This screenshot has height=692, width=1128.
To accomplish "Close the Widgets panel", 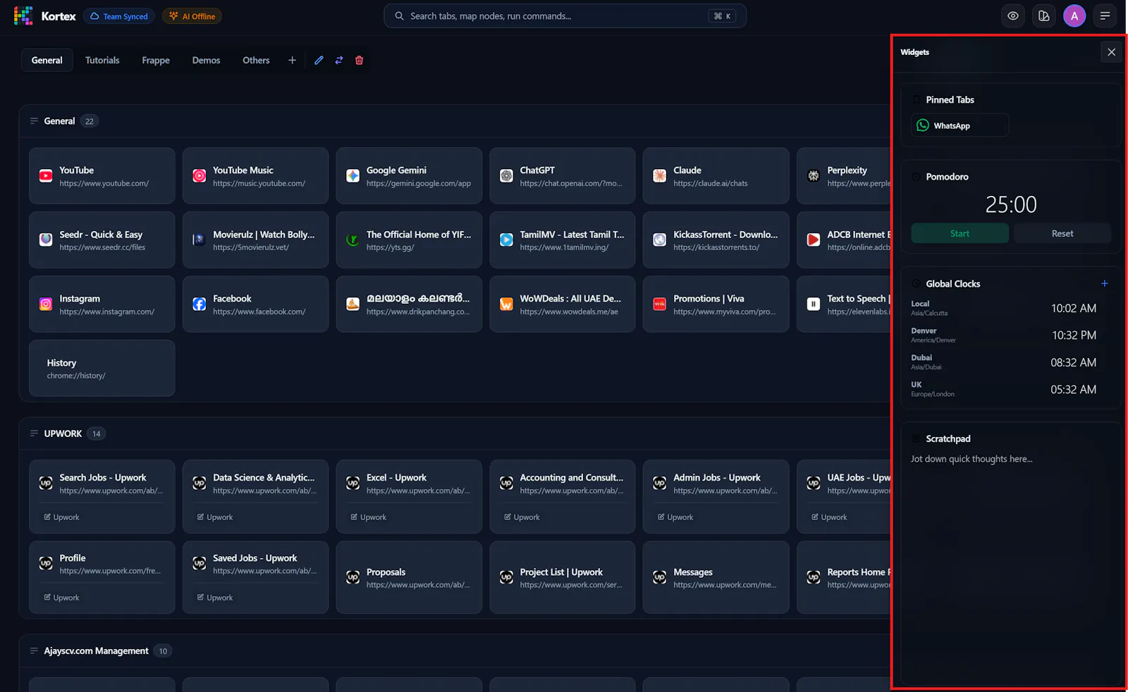I will click(x=1111, y=52).
